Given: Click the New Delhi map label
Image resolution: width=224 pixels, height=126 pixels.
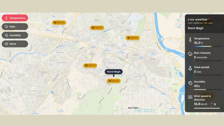Looking at the screenshot, I should (x=133, y=108).
